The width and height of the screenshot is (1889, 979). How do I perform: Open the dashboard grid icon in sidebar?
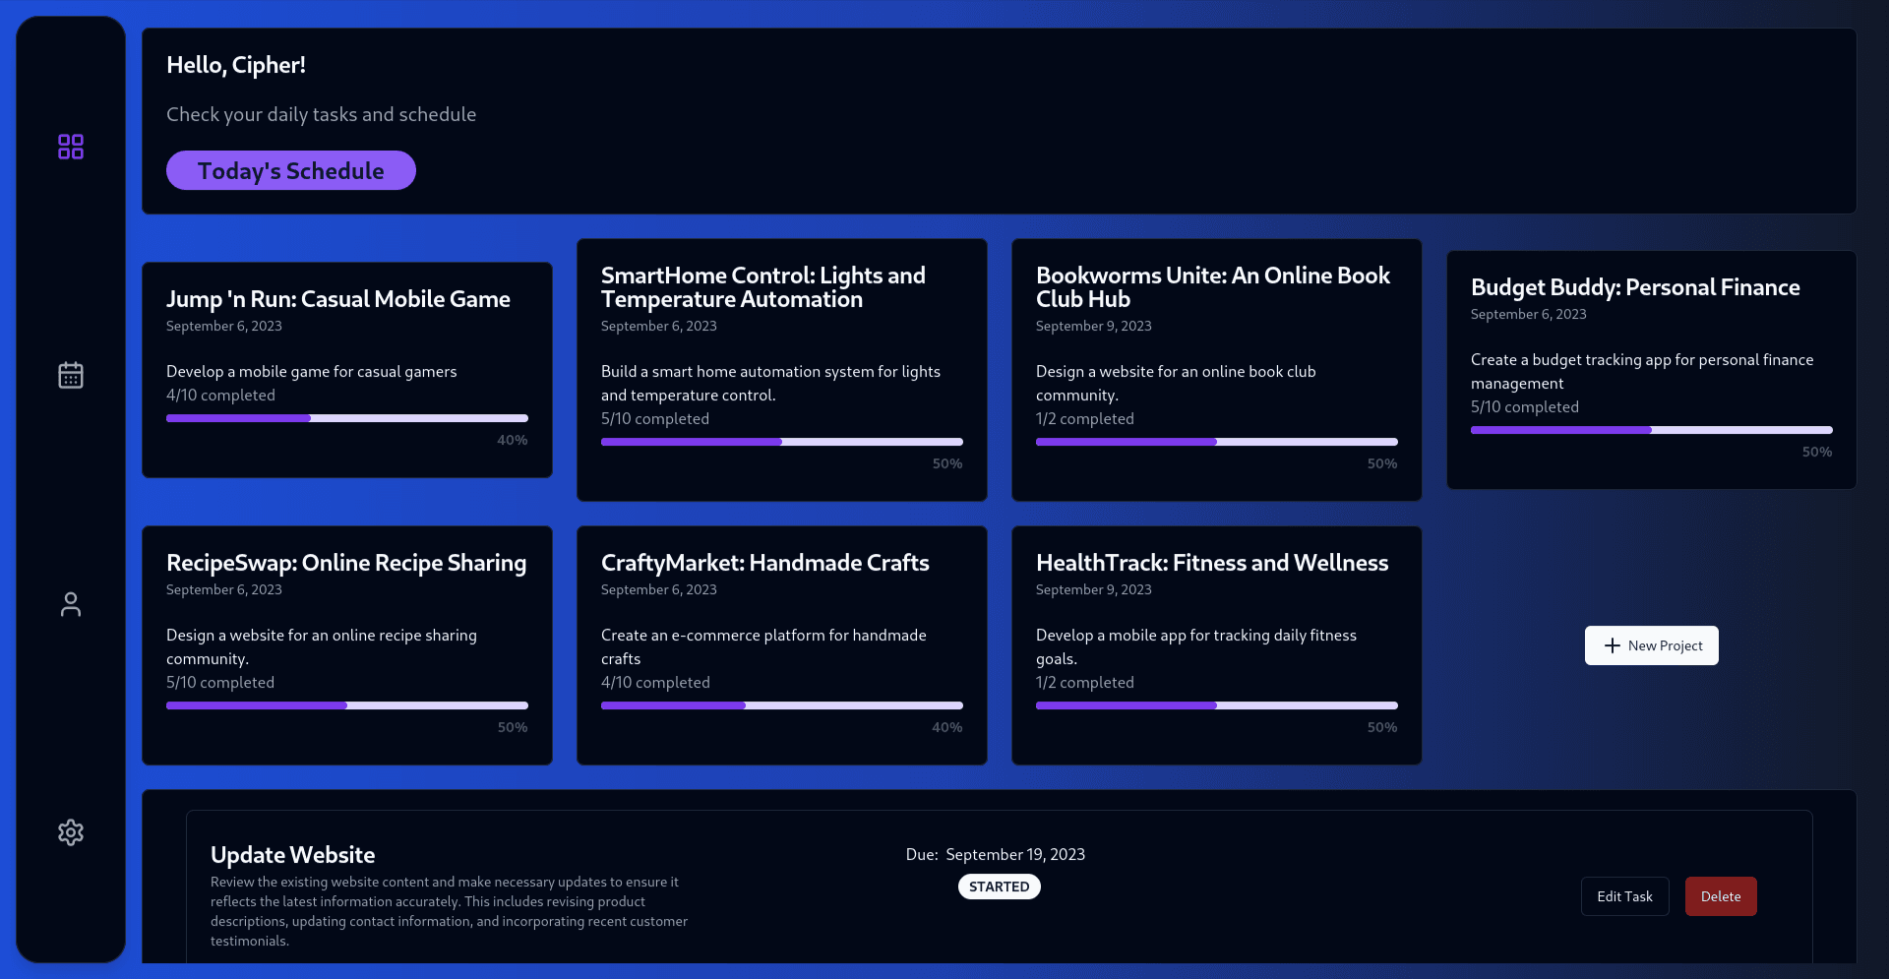pos(71,147)
